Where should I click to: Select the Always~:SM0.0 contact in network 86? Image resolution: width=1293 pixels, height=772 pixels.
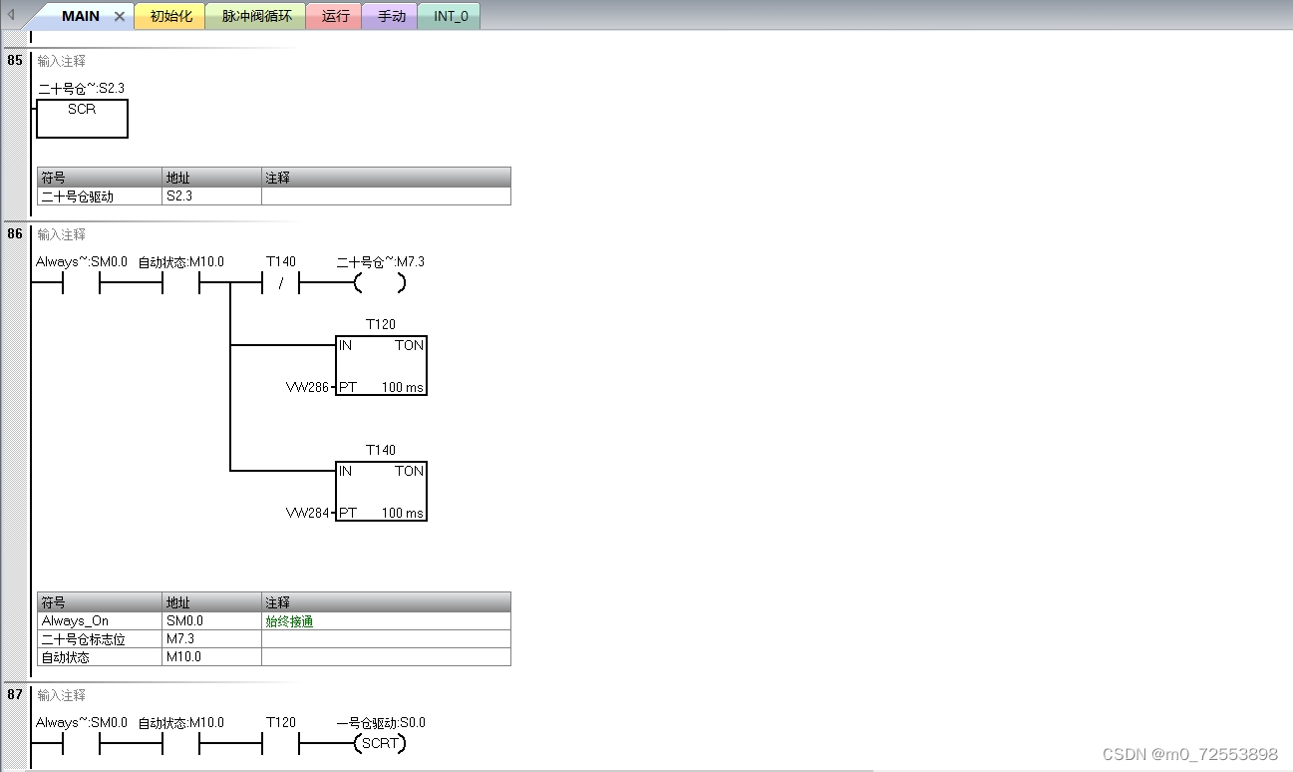click(82, 284)
